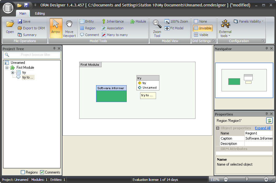Switch to the Editing ribbon tab
This screenshot has width=276, height=183.
click(40, 13)
